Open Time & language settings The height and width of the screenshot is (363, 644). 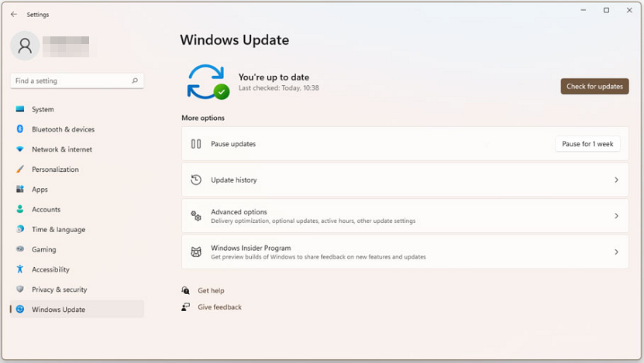coord(77,229)
